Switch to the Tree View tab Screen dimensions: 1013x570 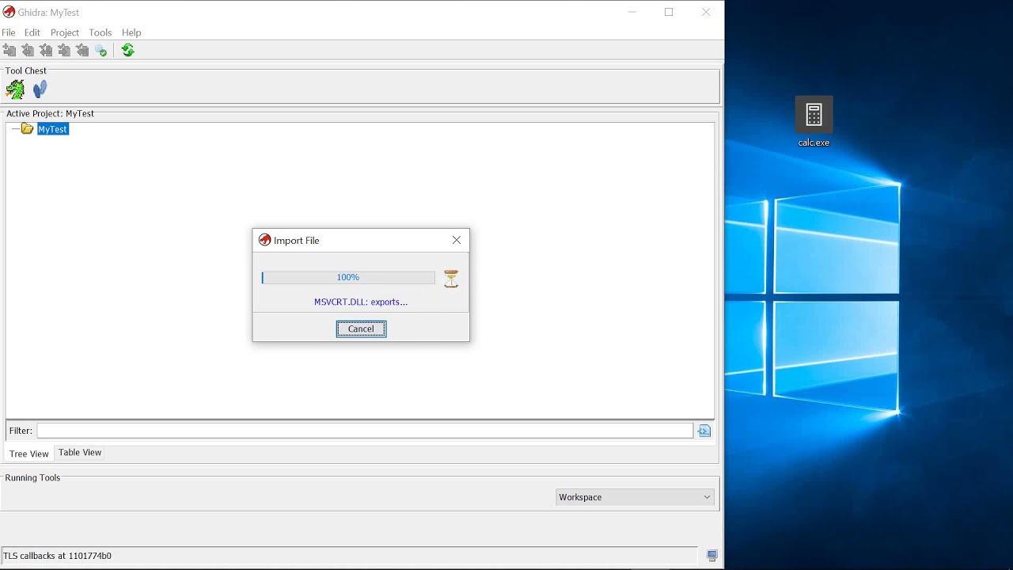[x=29, y=454]
